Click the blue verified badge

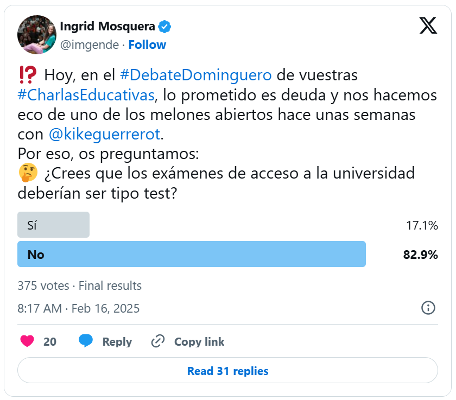point(165,27)
